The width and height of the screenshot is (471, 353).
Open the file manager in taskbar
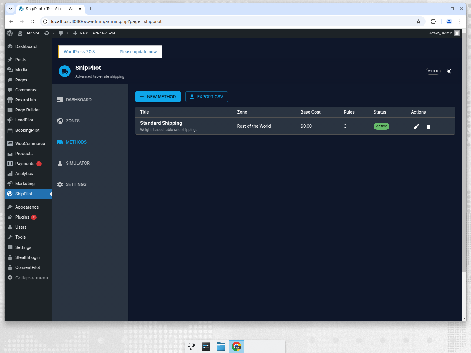pyautogui.click(x=221, y=347)
